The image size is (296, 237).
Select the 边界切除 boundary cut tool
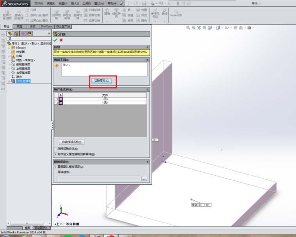pyautogui.click(x=92, y=20)
